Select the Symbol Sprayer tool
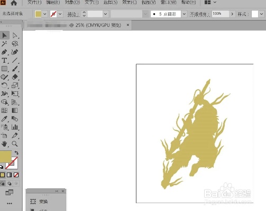This screenshot has width=266, height=211. (x=4, y=127)
